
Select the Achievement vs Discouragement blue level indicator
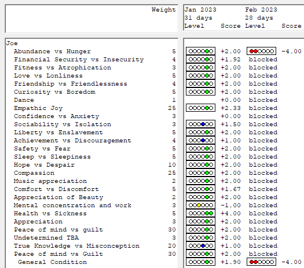click(x=200, y=141)
